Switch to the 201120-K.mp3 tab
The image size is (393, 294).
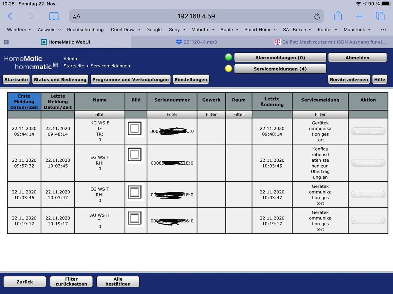[x=196, y=42]
